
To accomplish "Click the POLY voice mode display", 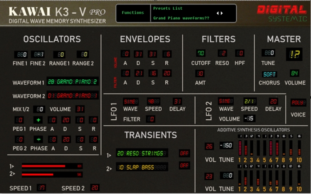I will coord(298,102).
